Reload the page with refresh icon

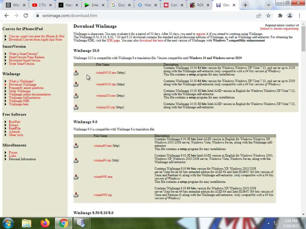pos(26,16)
